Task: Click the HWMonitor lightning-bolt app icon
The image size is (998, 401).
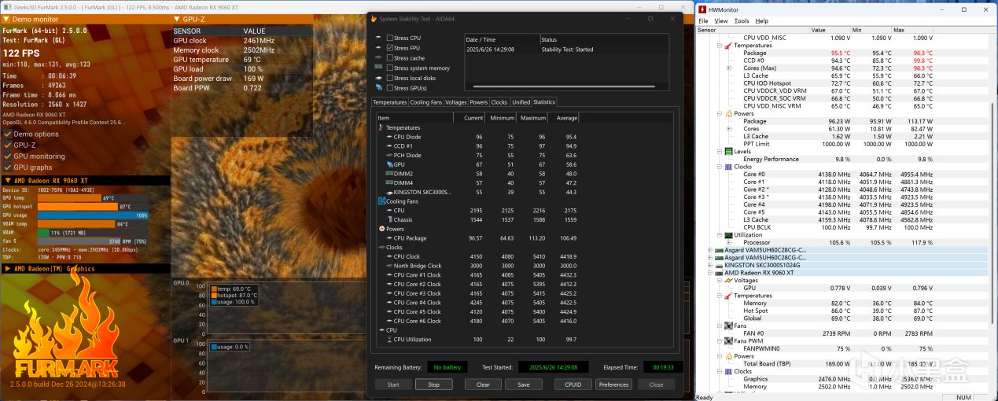Action: coord(702,9)
